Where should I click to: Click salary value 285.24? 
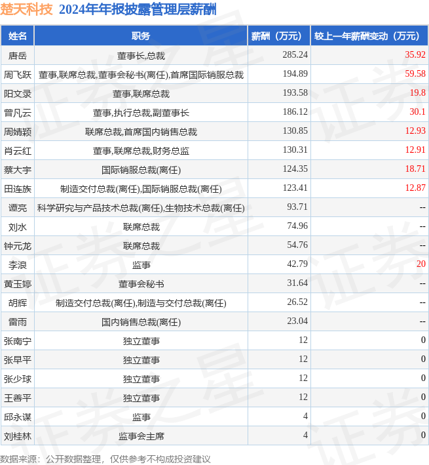click(x=295, y=54)
